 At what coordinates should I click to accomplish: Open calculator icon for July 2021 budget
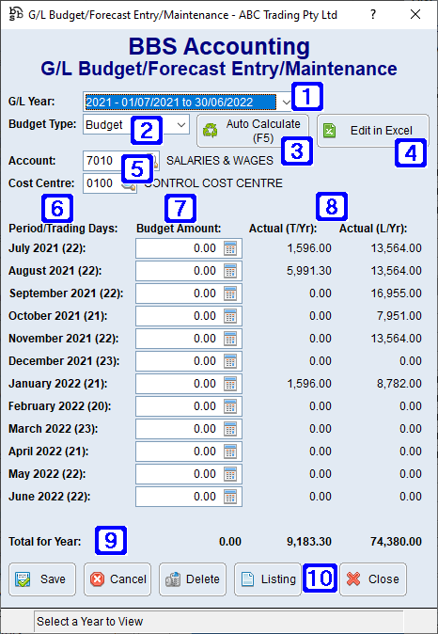(x=230, y=248)
